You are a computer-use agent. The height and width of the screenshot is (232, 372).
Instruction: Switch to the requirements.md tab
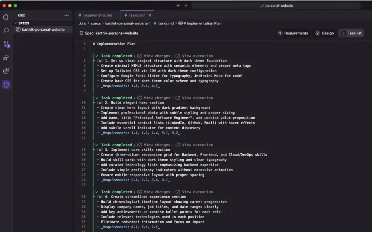coord(97,15)
